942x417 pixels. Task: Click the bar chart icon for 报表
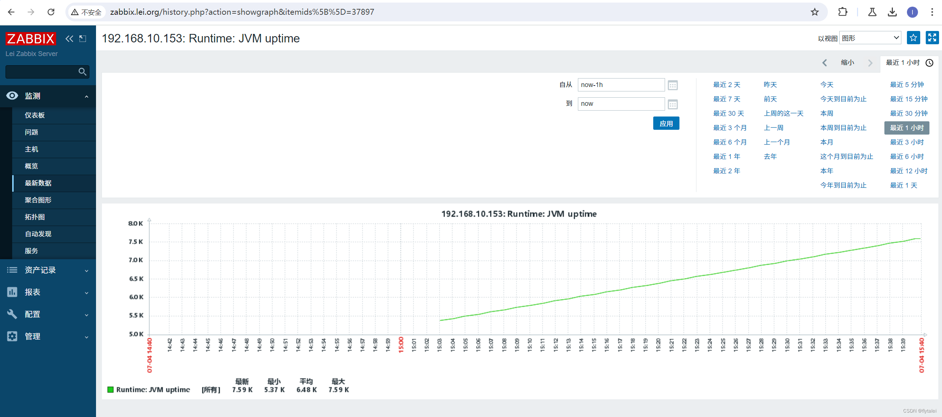[12, 292]
